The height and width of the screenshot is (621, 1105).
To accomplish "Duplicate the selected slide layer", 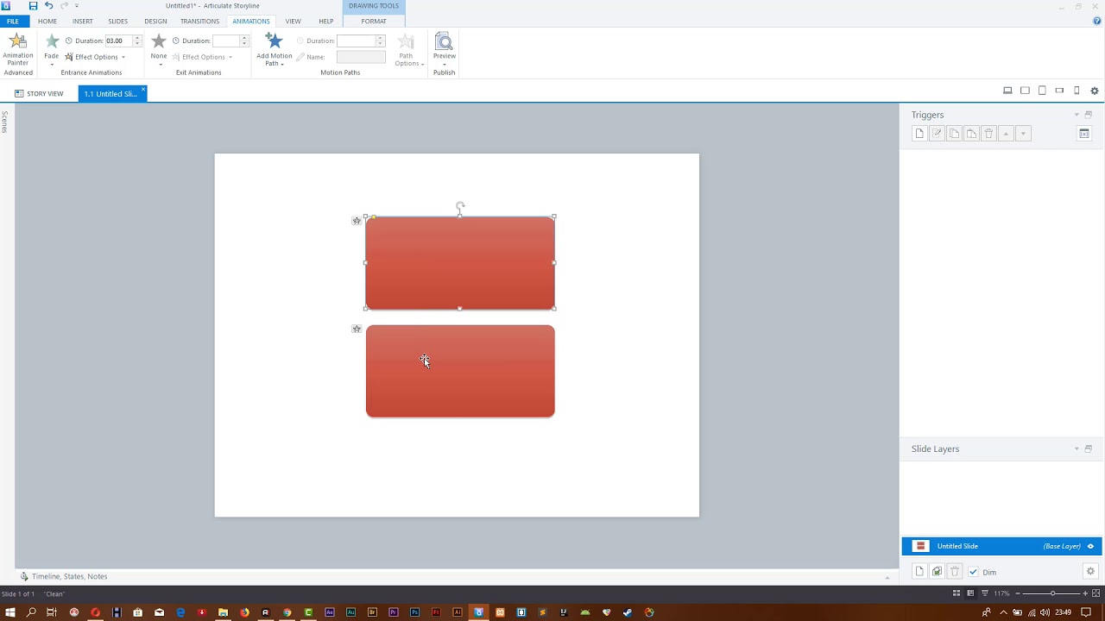I will 937,572.
